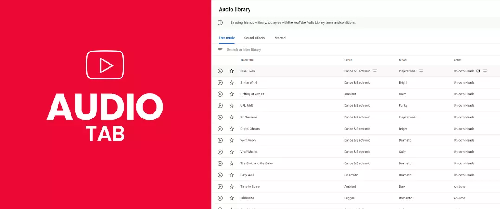500x209 pixels.
Task: Select Islabonita track title
Action: click(247, 198)
